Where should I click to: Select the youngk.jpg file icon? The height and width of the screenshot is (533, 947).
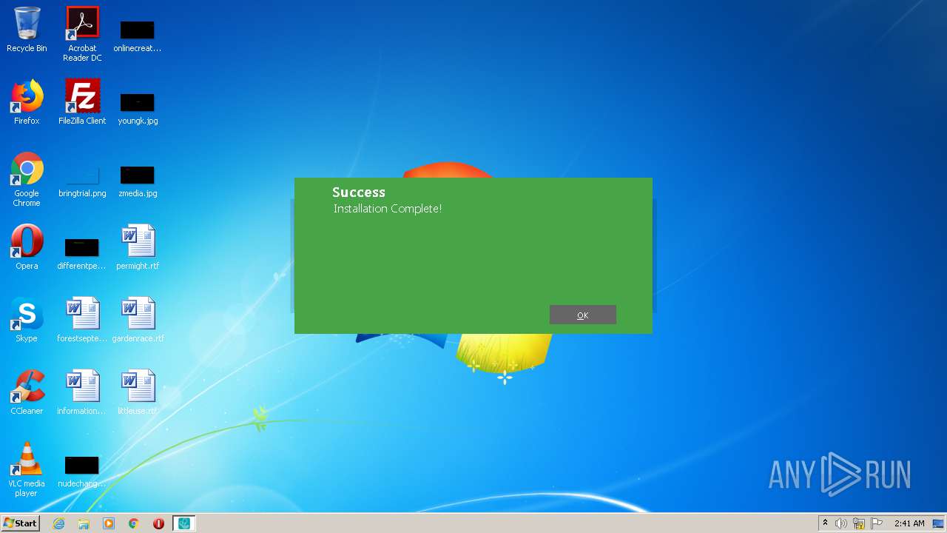click(138, 108)
